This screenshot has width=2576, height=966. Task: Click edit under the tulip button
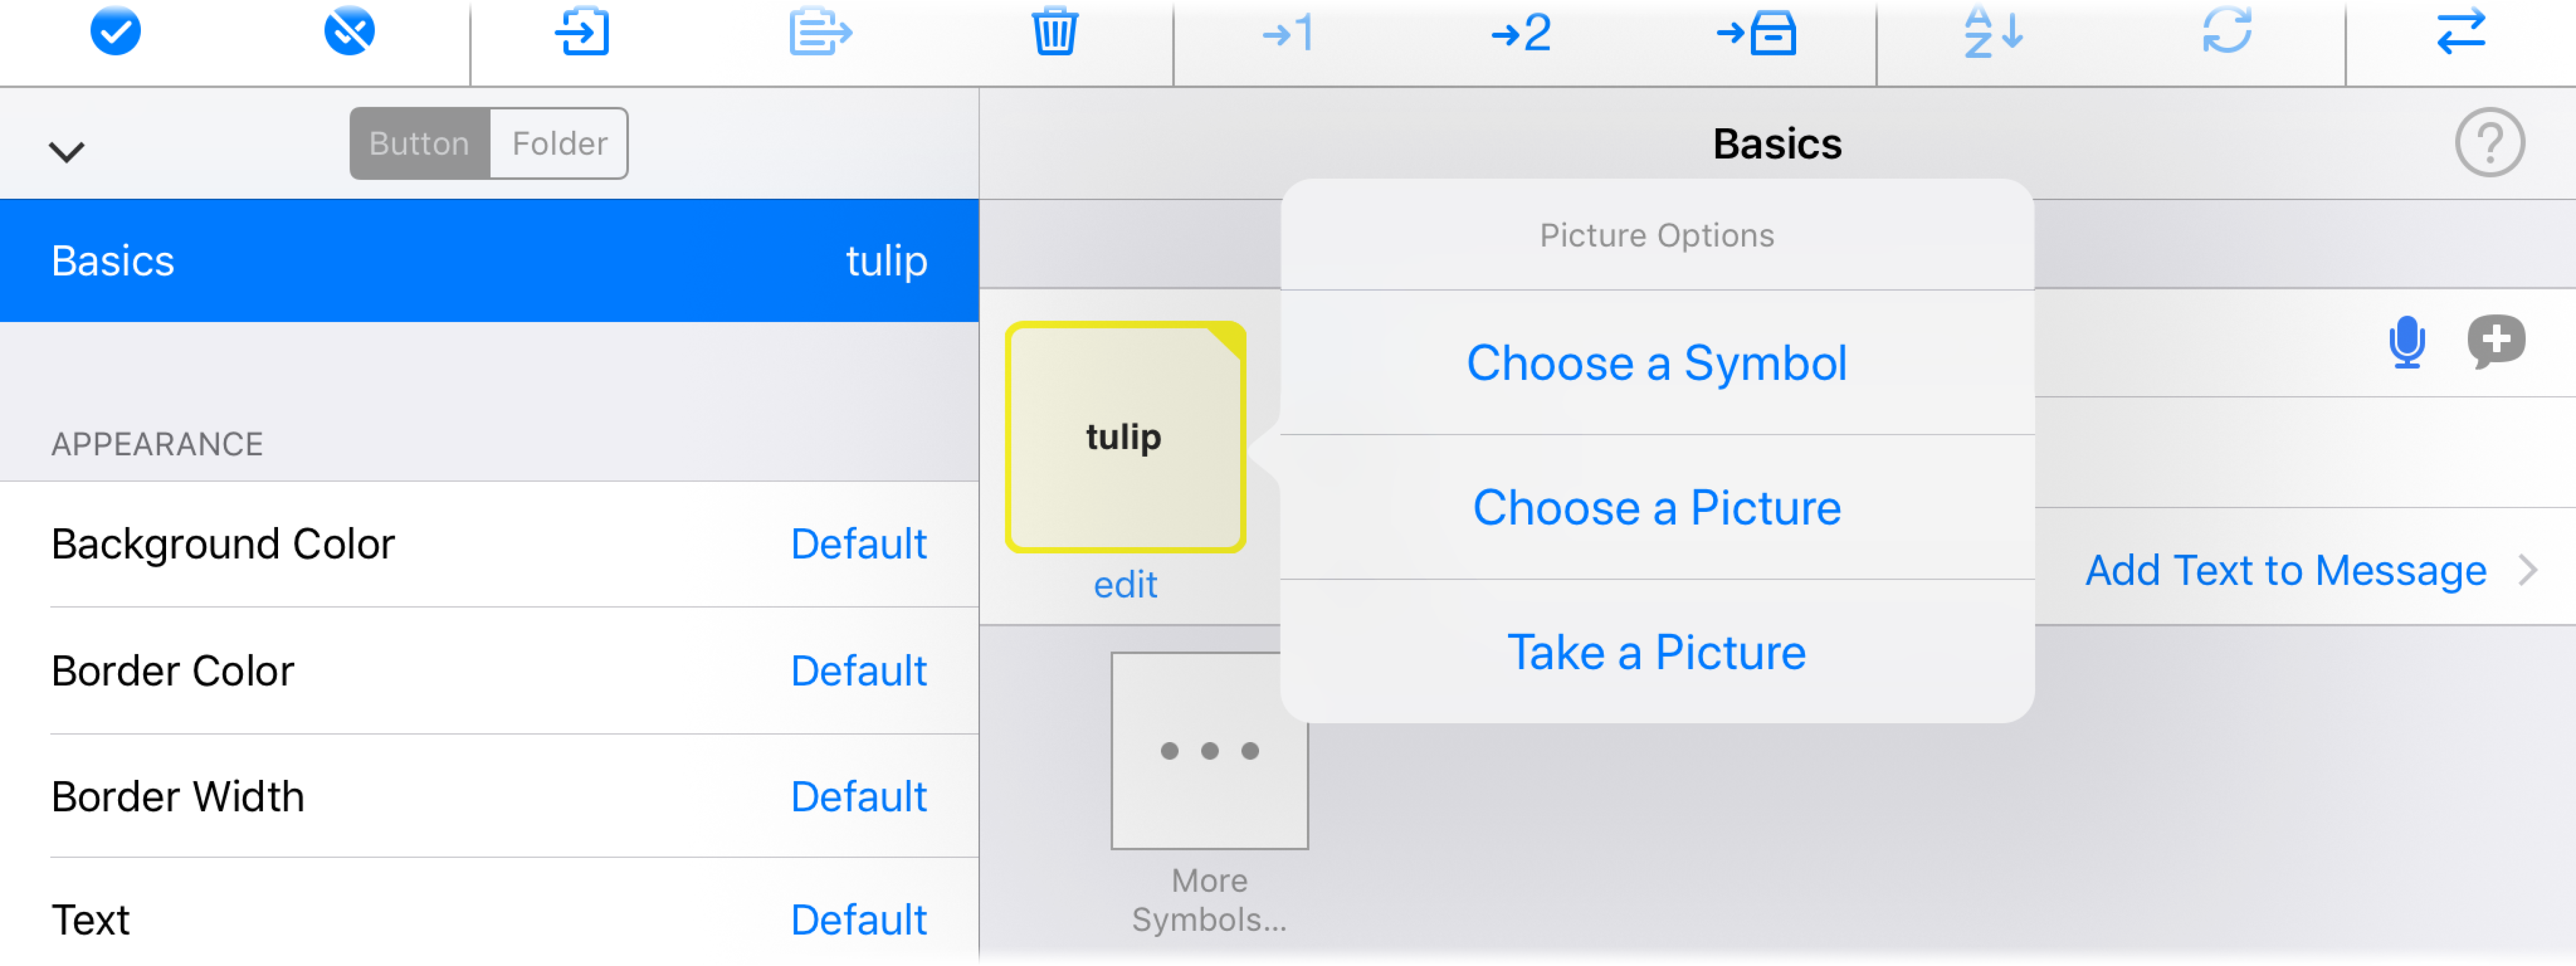(x=1125, y=584)
